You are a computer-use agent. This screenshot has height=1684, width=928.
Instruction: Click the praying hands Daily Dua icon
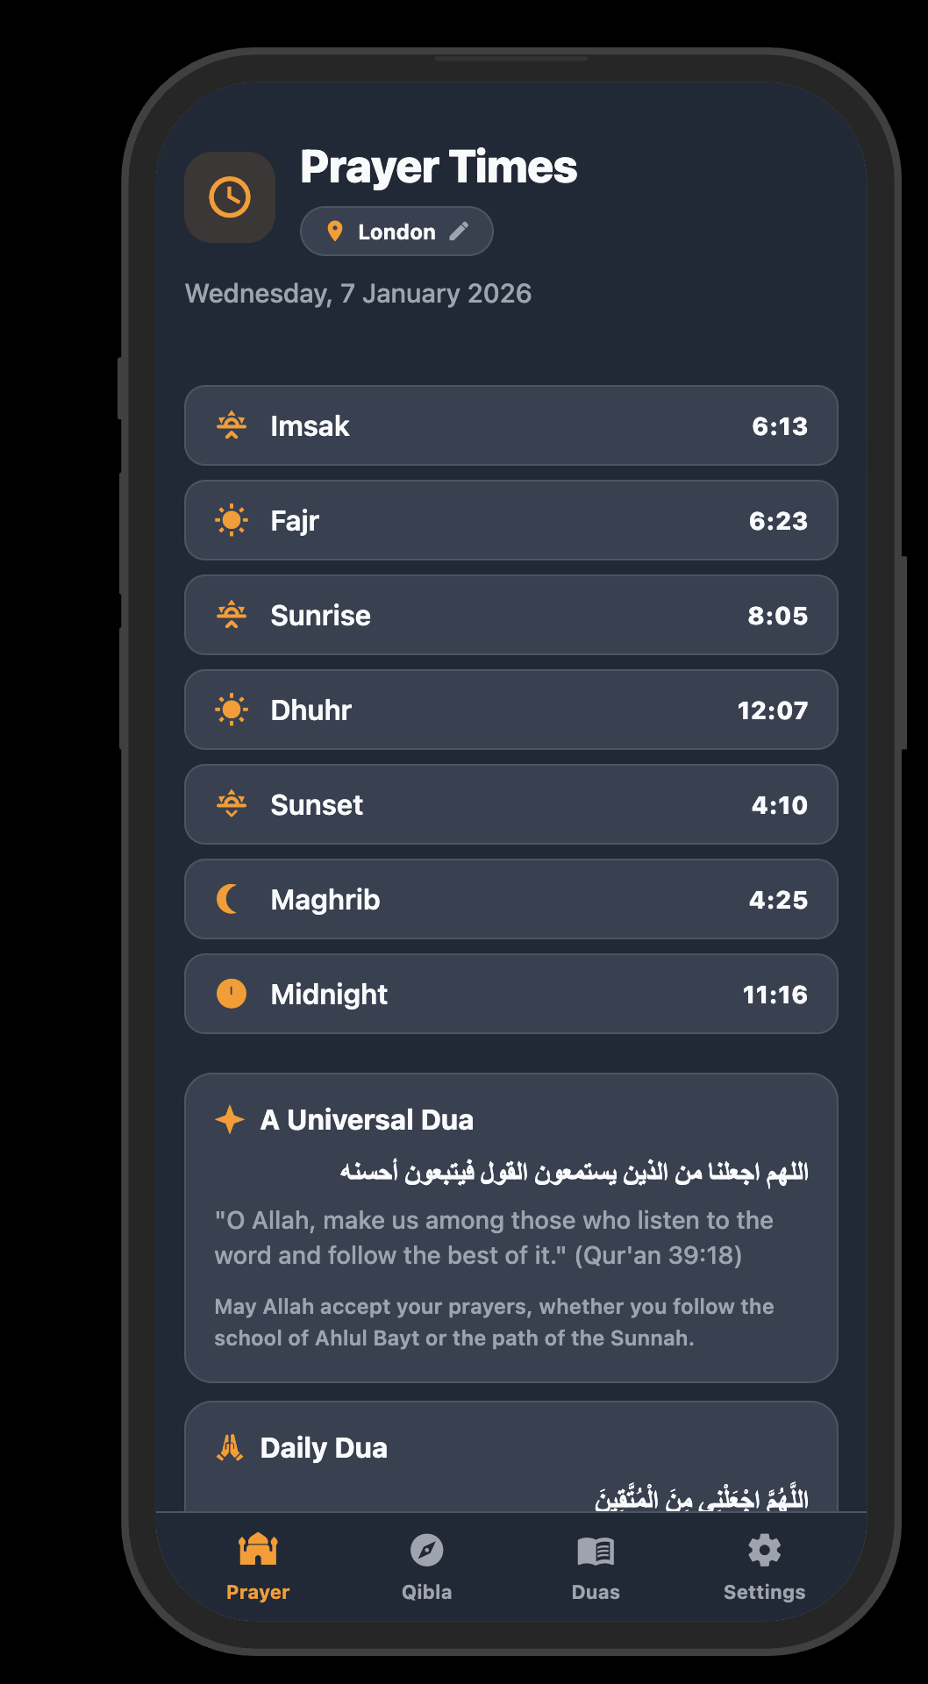(x=230, y=1447)
